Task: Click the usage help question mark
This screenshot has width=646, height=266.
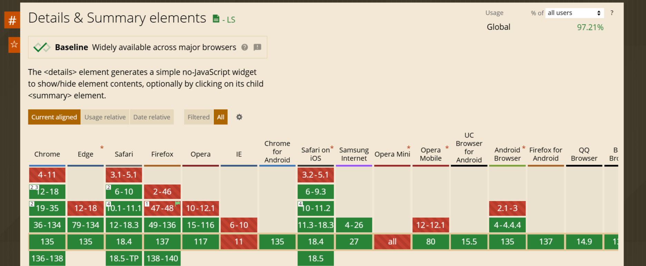Action: pyautogui.click(x=612, y=13)
